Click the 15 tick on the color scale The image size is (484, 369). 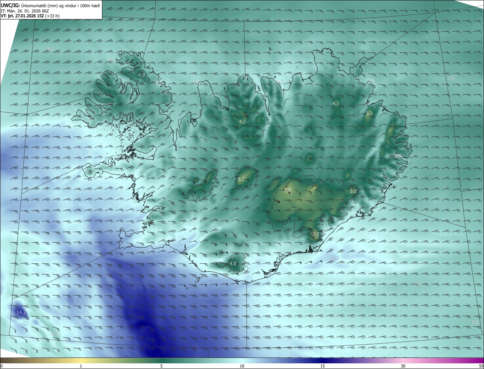323,366
